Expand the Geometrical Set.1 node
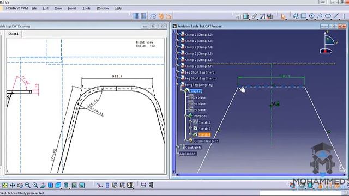The image size is (349, 196). click(185, 140)
